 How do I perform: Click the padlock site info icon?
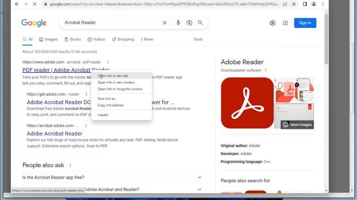(x=46, y=4)
